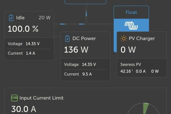Click the battery icon in the Idle tile
Image resolution: width=171 pixels, height=114 pixels.
(11, 18)
